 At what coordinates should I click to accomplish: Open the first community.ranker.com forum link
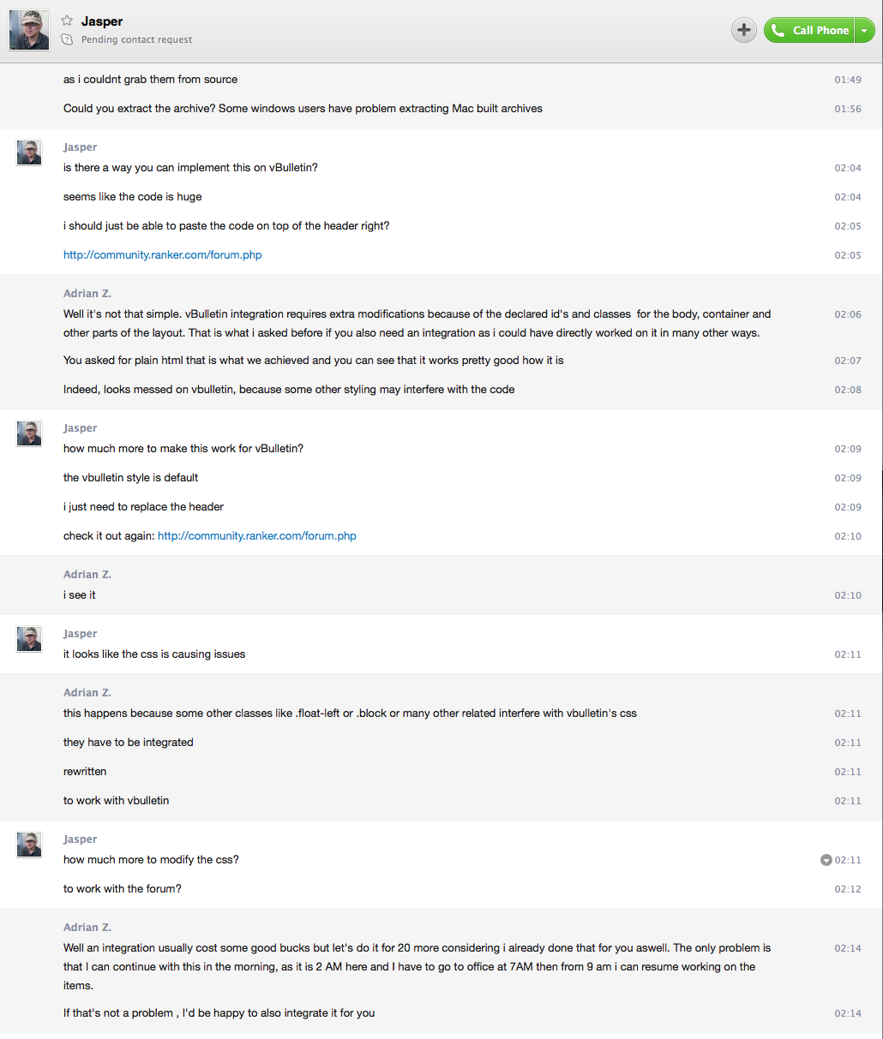[x=163, y=254]
